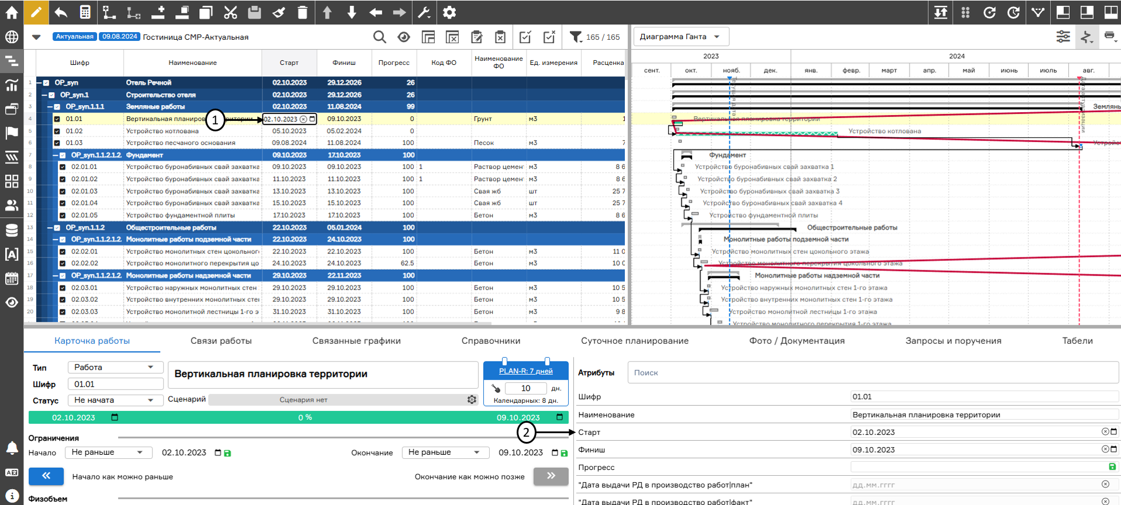The image size is (1121, 505).
Task: Click the gray finish-as-late-as-possible button
Action: [551, 476]
